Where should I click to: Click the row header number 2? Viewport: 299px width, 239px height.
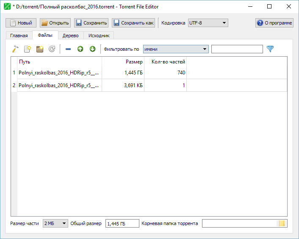click(x=14, y=85)
